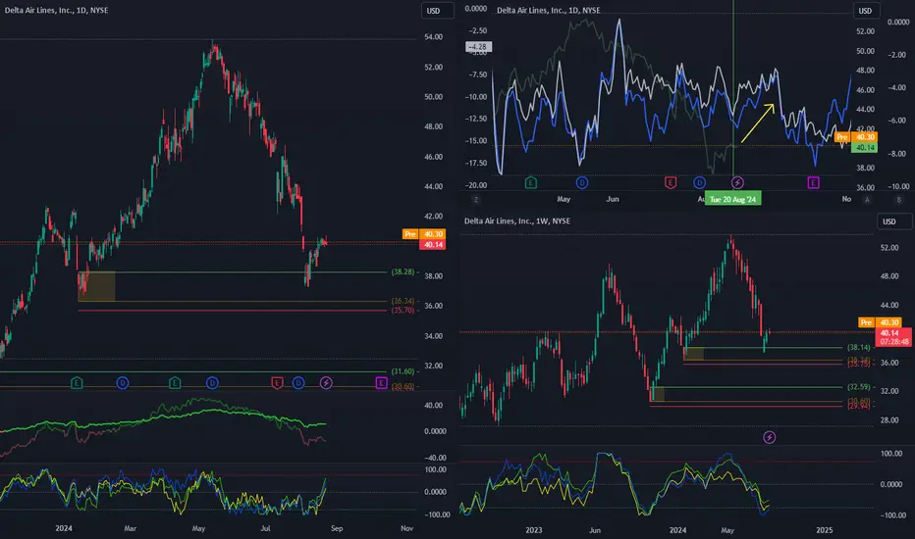
Task: Click the (31.60) level label in left chart
Action: (403, 371)
